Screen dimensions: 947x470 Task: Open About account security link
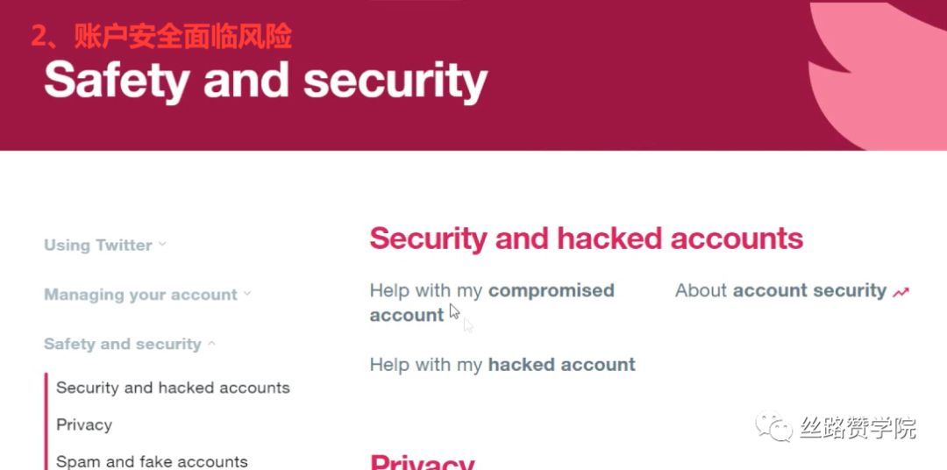[780, 290]
